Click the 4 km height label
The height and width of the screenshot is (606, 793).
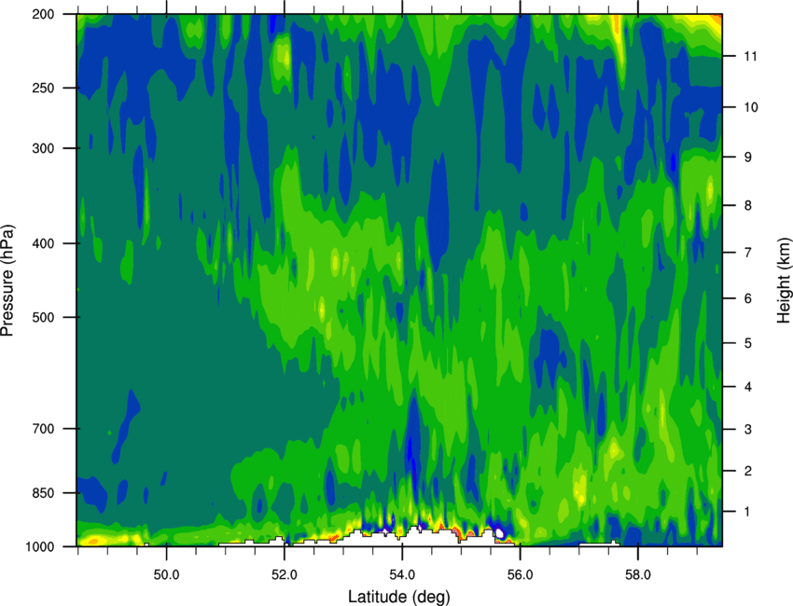[748, 387]
